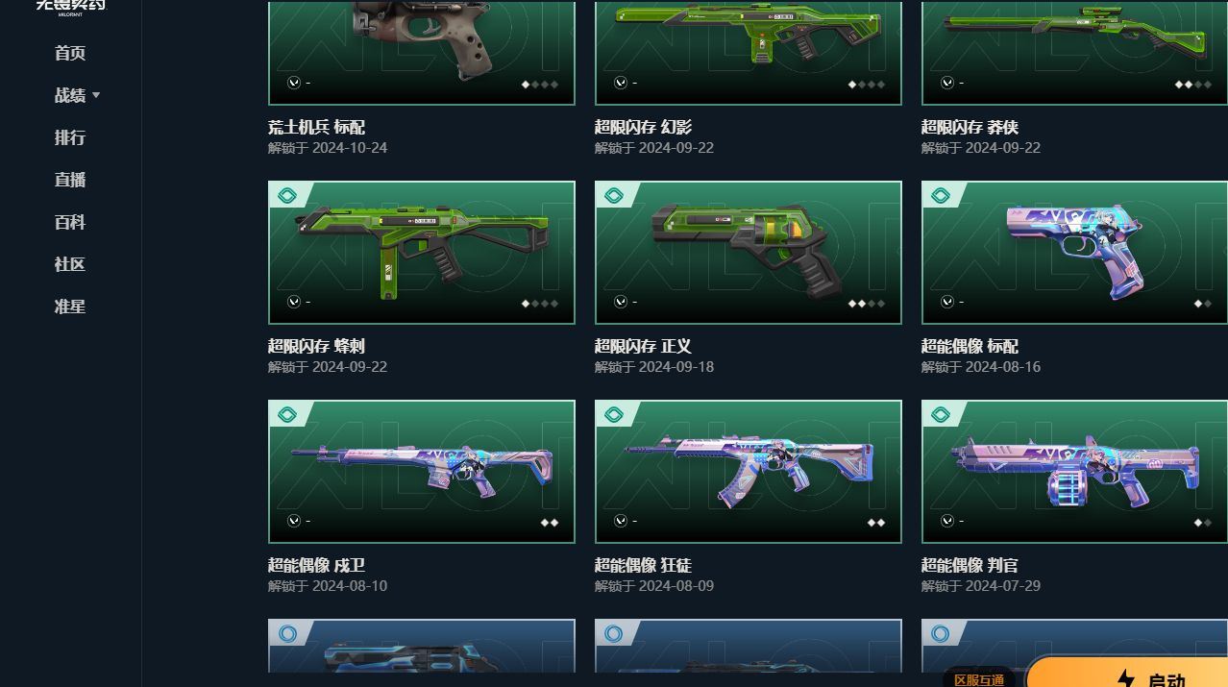1228x687 pixels.
Task: Click the lightning icon on the 启动 button
Action: point(1125,680)
